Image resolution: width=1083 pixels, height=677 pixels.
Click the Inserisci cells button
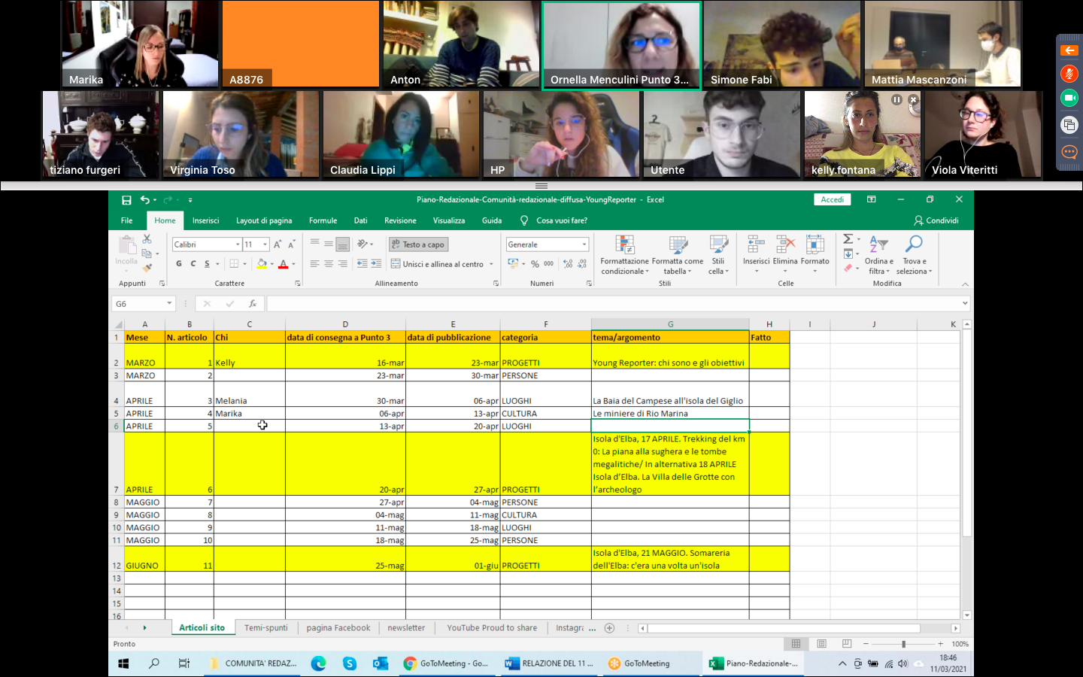756,255
